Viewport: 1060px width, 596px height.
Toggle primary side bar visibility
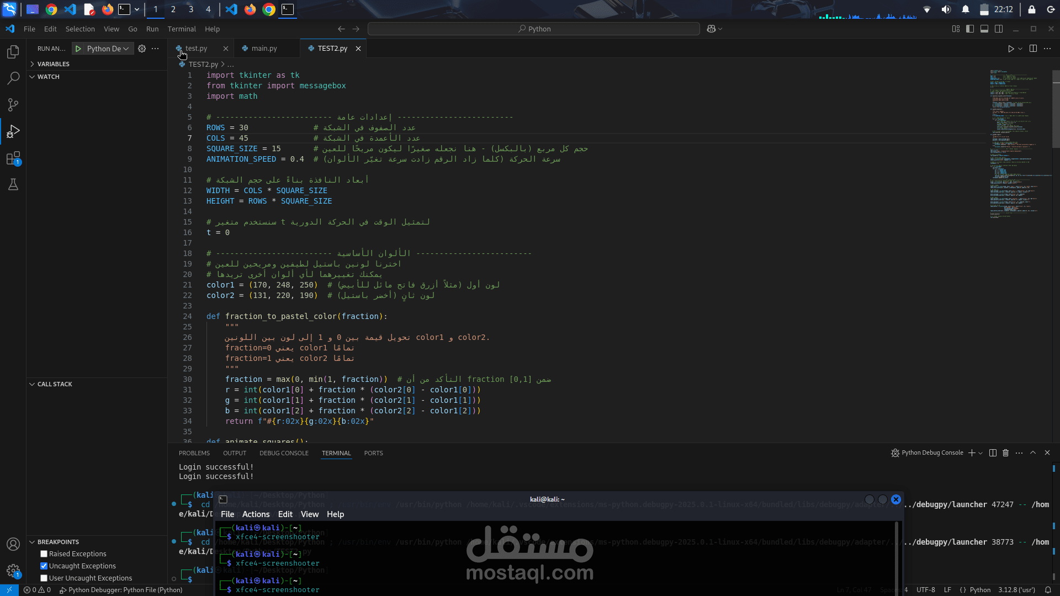(x=970, y=29)
